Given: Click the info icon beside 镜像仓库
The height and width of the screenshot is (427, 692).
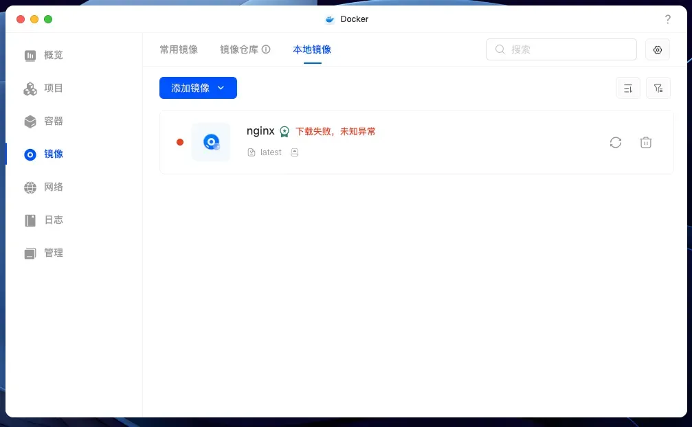Looking at the screenshot, I should tap(267, 49).
